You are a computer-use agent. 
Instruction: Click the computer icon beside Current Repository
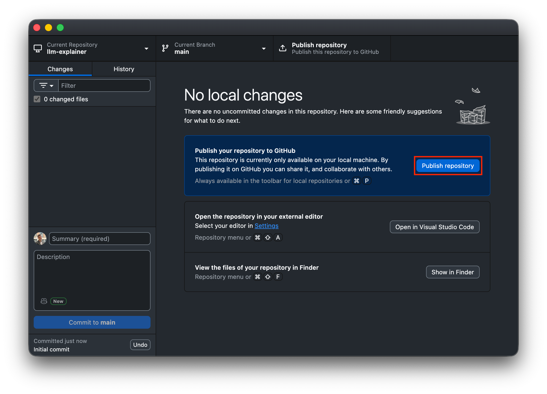(x=38, y=48)
